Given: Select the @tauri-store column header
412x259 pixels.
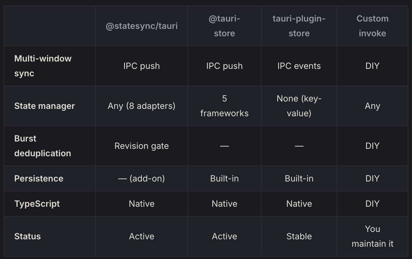Looking at the screenshot, I should click(x=225, y=26).
